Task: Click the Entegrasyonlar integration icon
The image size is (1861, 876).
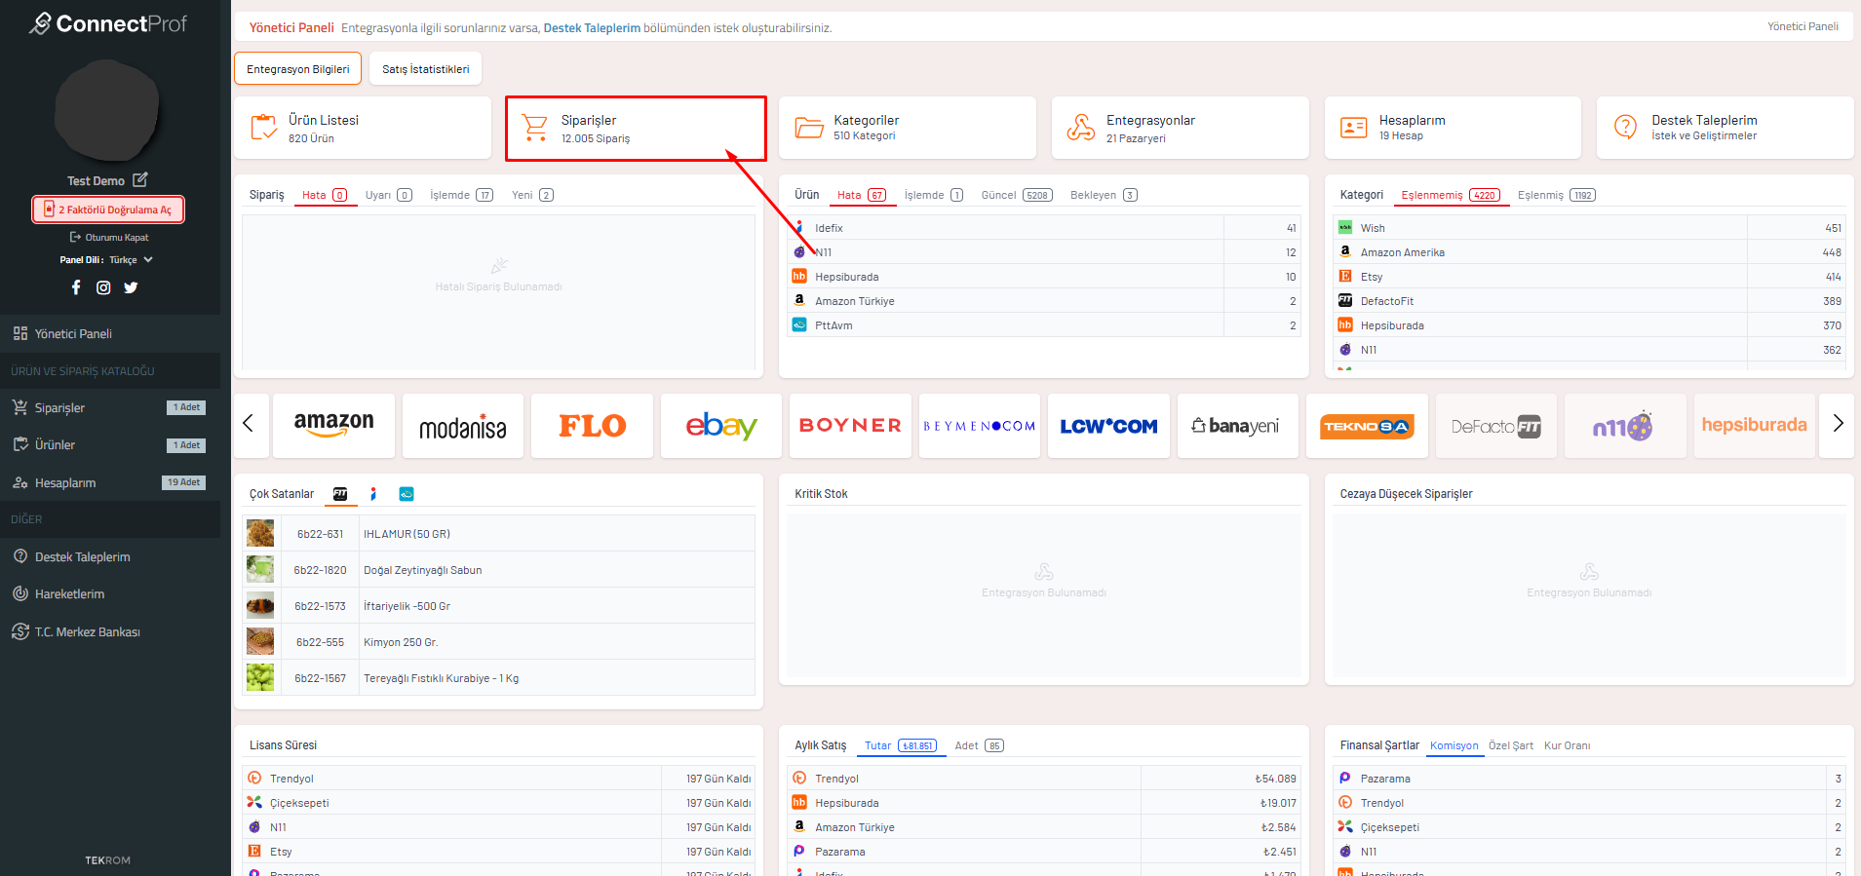Action: pyautogui.click(x=1081, y=127)
